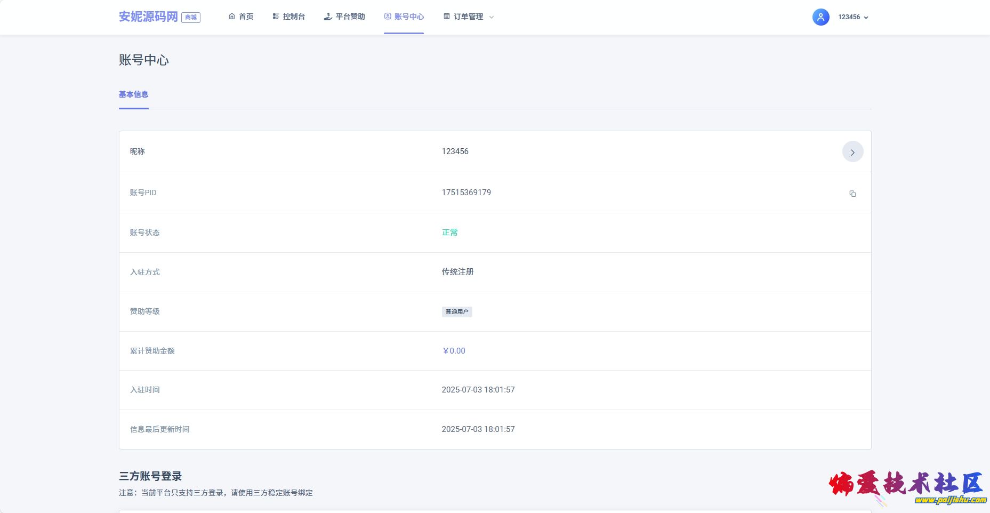Click the 普通用户 sponsorship level badge
This screenshot has height=513, width=990.
tap(457, 311)
